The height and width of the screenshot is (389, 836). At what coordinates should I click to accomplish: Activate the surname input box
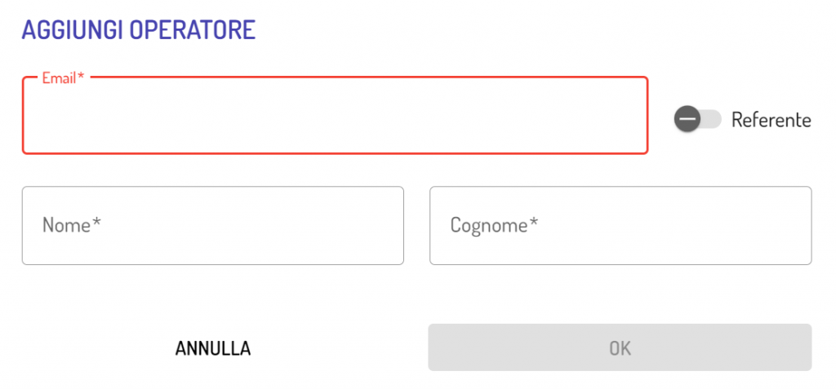(620, 225)
